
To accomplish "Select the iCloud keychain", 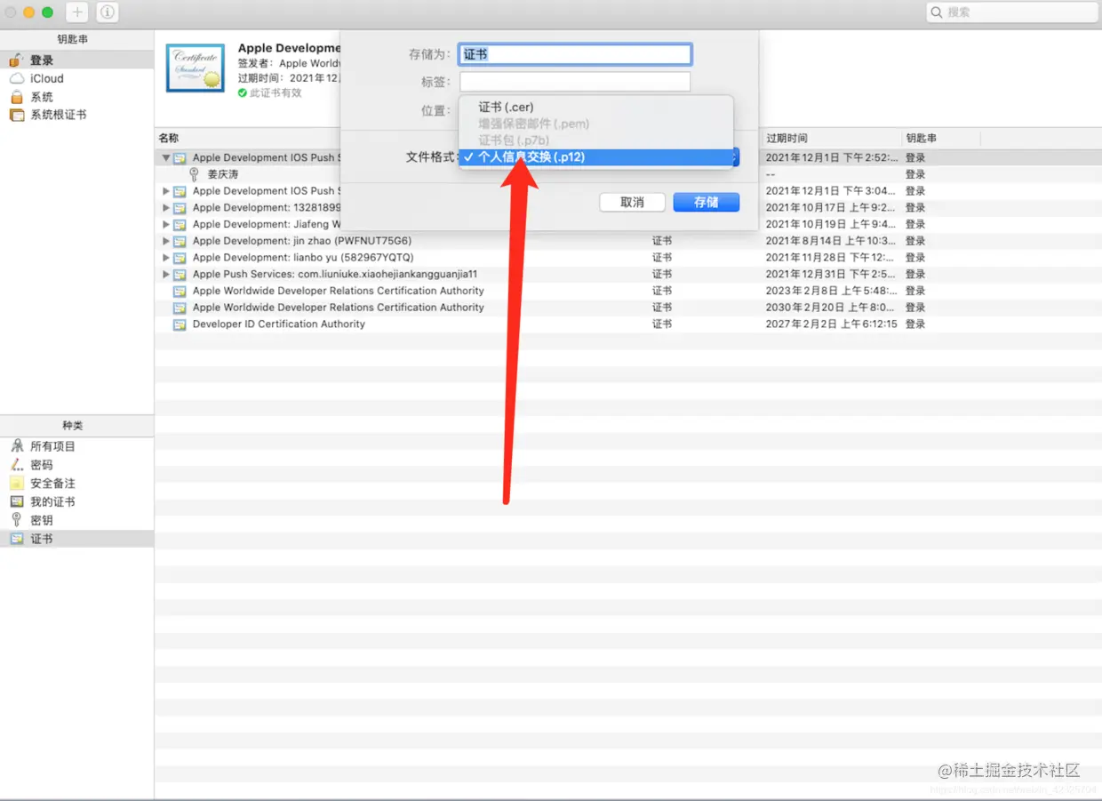I will 76,78.
